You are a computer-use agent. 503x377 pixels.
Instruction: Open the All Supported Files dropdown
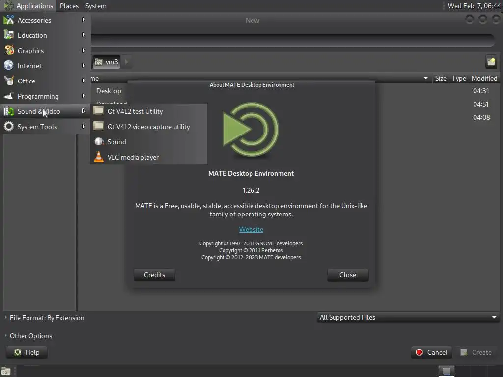408,317
